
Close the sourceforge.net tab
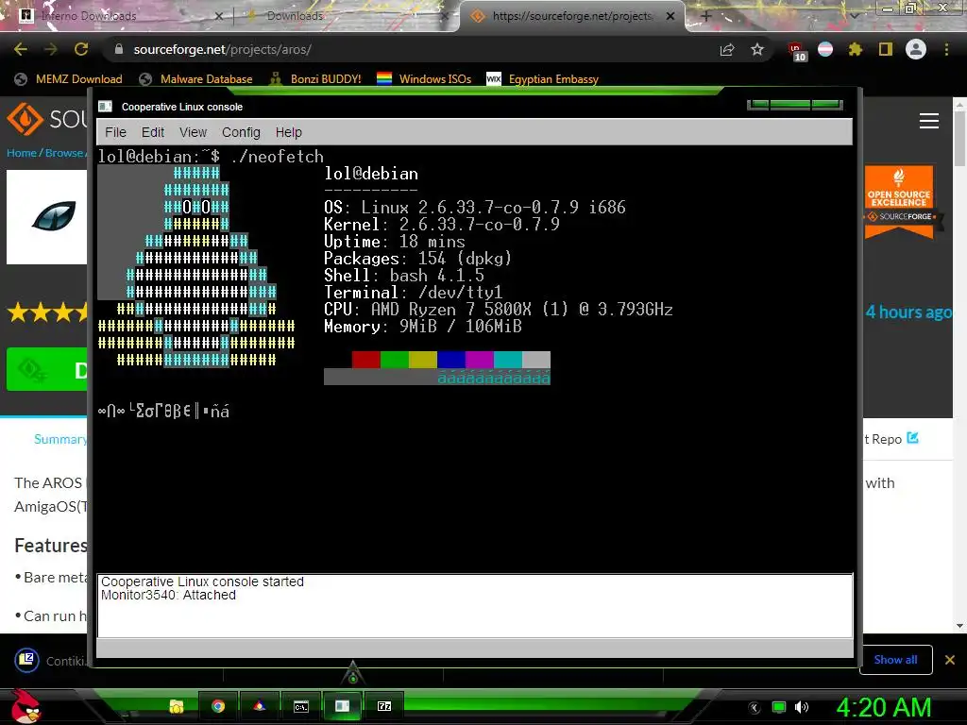(x=670, y=16)
